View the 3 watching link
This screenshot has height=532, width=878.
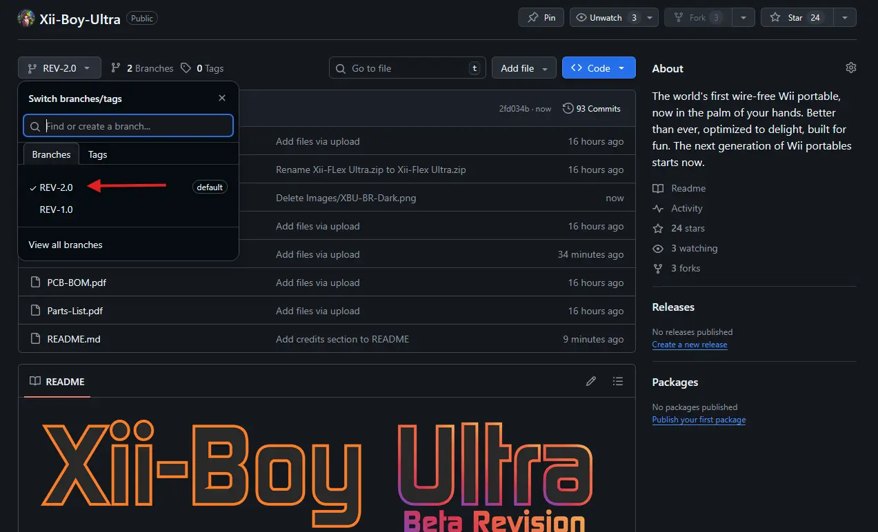click(x=685, y=248)
